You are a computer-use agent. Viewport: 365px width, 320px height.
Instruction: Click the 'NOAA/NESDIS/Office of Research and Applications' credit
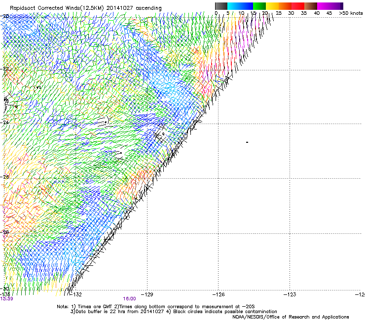(x=291, y=317)
